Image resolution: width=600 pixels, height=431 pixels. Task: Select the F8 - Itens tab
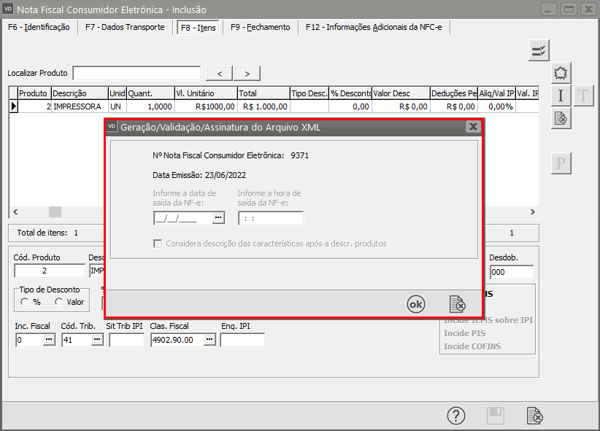coord(199,28)
